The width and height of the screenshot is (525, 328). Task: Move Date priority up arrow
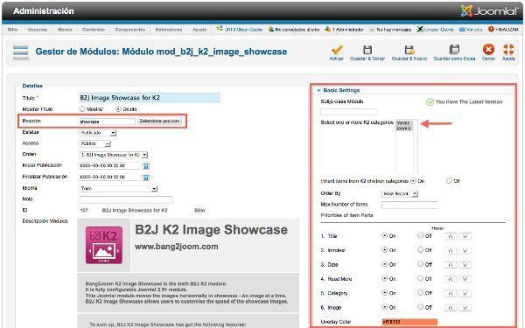click(451, 265)
